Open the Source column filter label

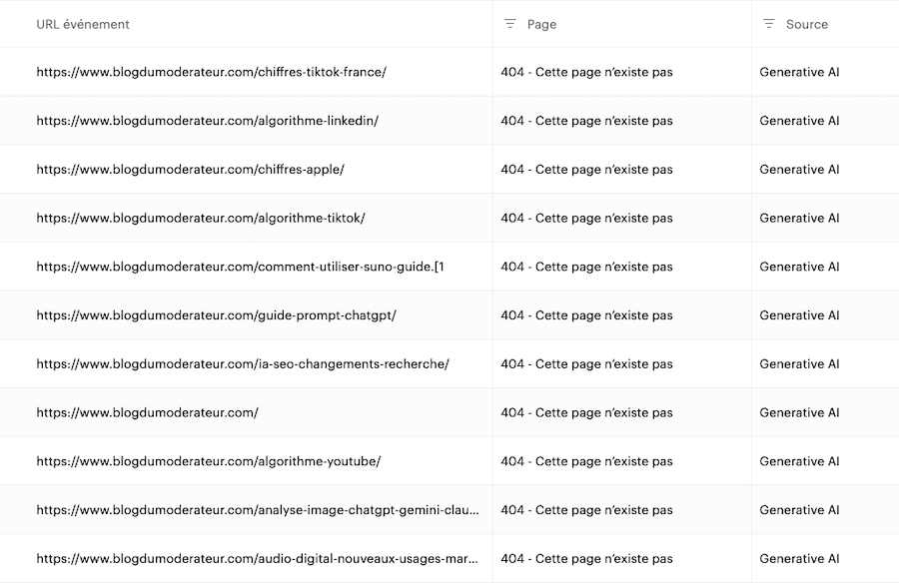point(806,24)
